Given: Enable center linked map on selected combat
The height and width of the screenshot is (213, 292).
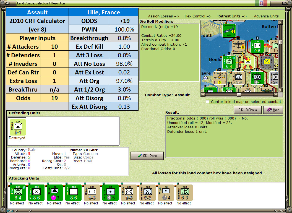Looking at the screenshot, I should pyautogui.click(x=207, y=102).
